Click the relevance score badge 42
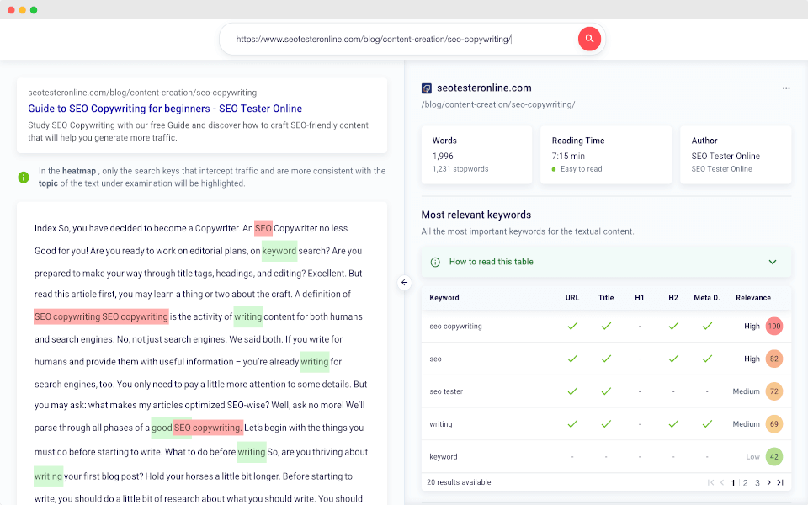808x505 pixels. click(x=774, y=456)
